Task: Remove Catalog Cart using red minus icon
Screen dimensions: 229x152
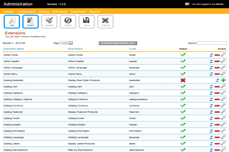Action: coord(217,87)
